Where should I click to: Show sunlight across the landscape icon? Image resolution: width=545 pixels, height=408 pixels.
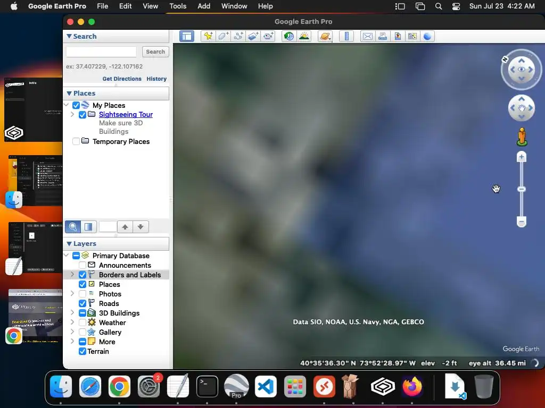coord(304,36)
